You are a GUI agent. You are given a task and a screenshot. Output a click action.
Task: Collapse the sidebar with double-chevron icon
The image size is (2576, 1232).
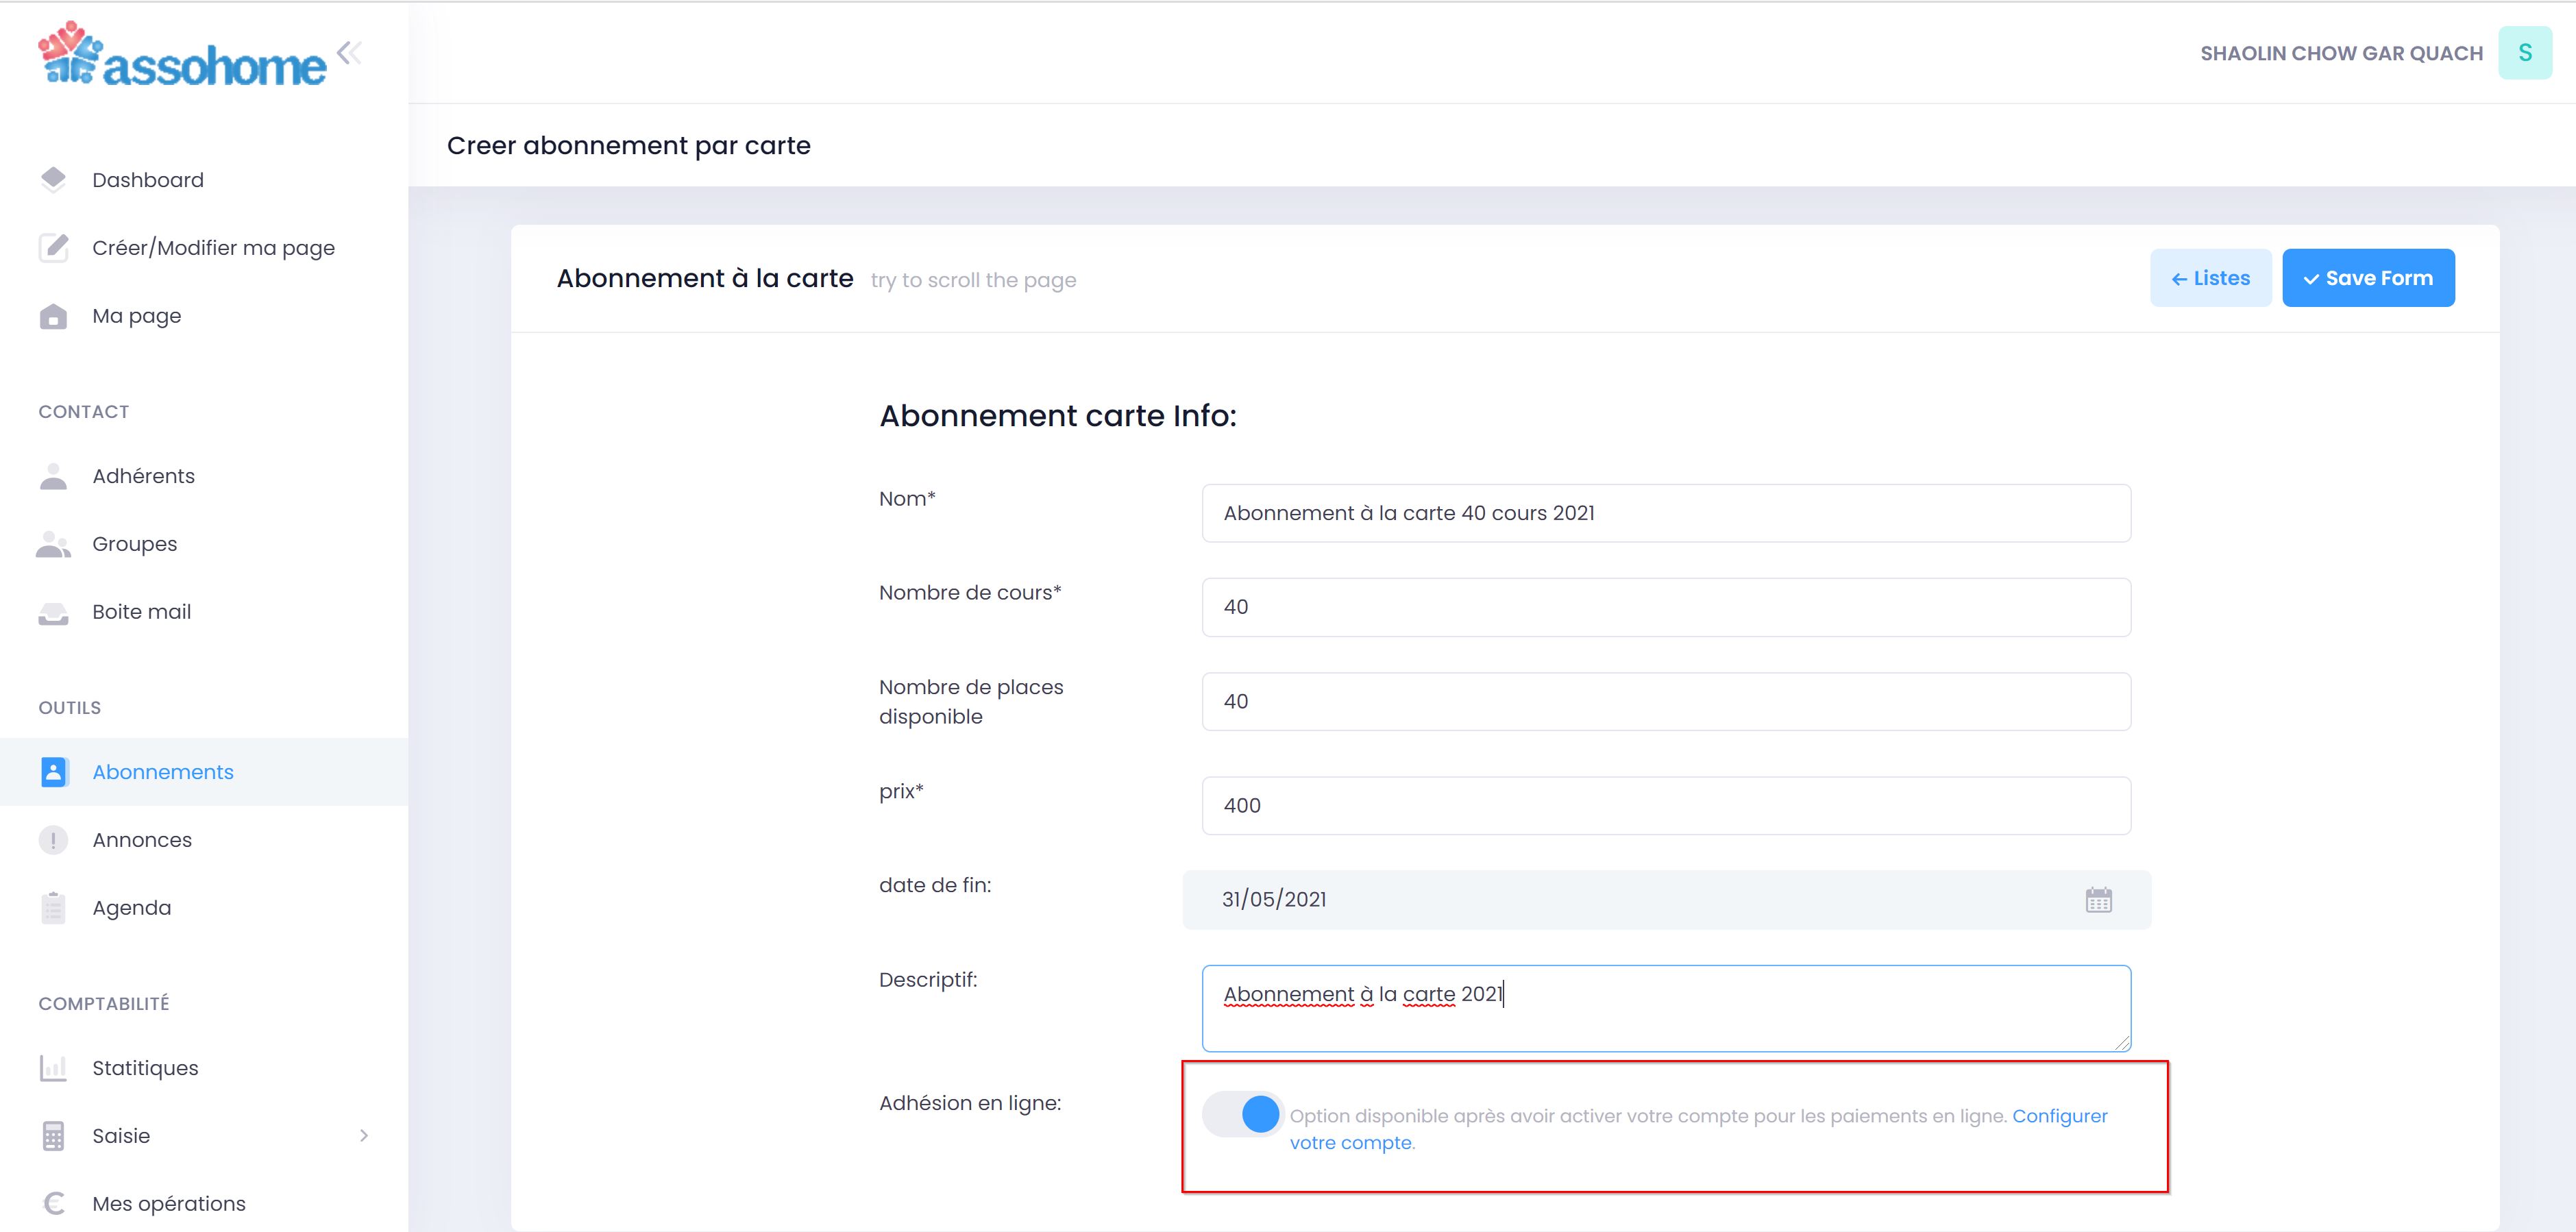tap(349, 53)
